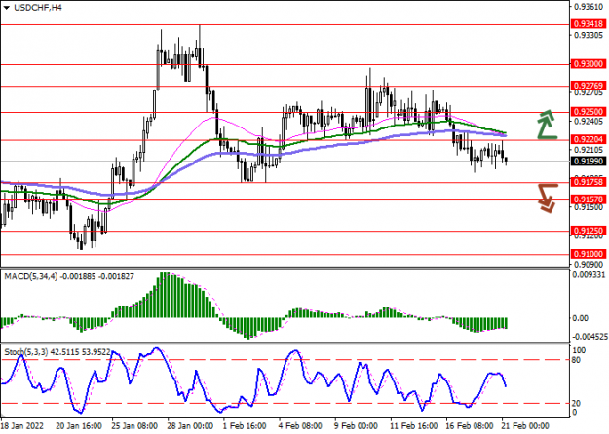Select the 18 Jan 2022 date label

[22, 426]
